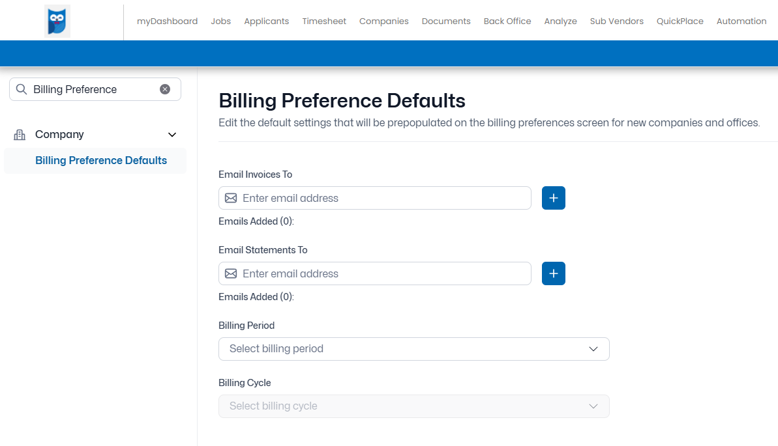778x446 pixels.
Task: Open the myDashboard menu
Action: 167,21
